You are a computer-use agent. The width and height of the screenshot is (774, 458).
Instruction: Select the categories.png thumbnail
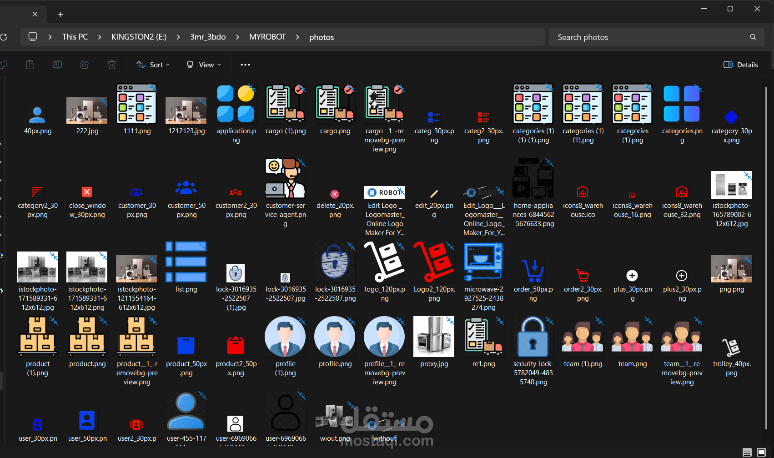click(x=682, y=104)
